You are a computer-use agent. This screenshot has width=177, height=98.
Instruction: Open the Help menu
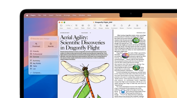tap(89, 15)
